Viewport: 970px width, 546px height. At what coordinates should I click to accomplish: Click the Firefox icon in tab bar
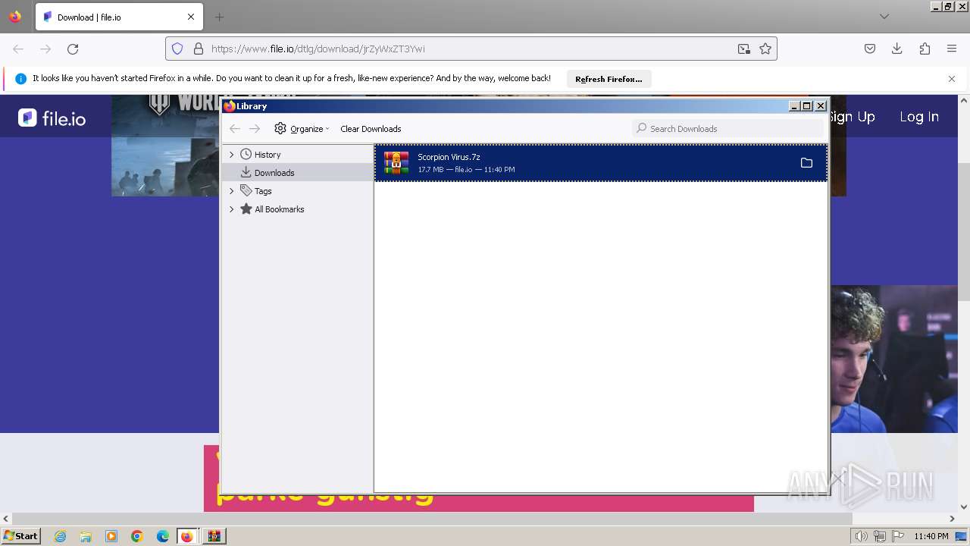click(15, 17)
